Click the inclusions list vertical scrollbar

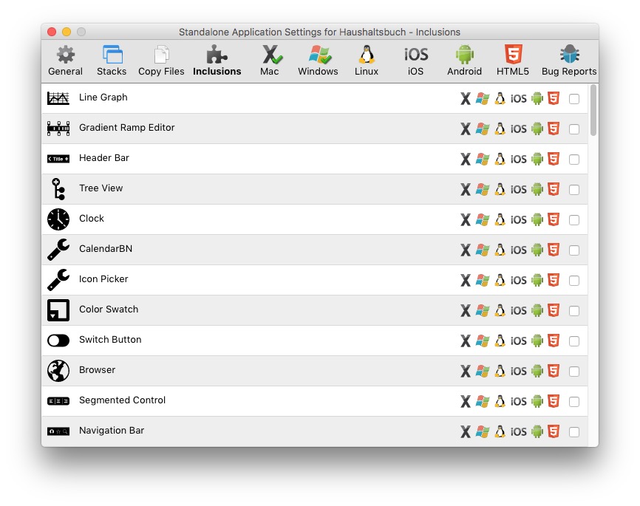tap(593, 110)
